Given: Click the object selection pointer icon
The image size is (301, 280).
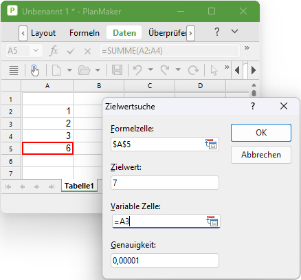Looking at the screenshot, I should pos(214,70).
